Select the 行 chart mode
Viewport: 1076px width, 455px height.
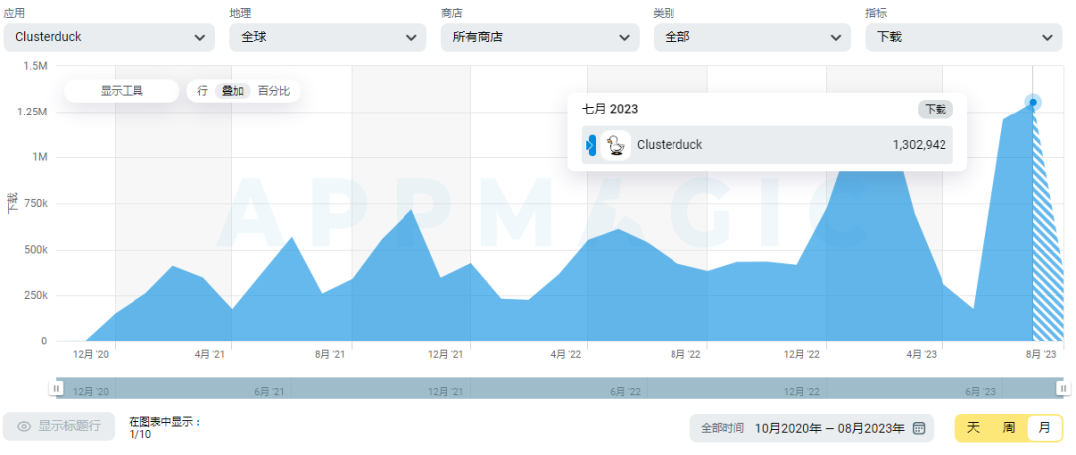[202, 91]
